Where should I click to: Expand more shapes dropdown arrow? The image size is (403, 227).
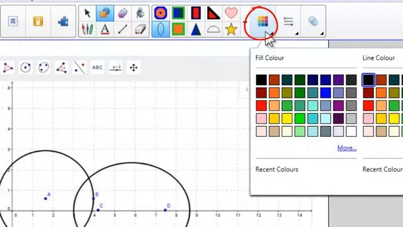[x=245, y=23]
